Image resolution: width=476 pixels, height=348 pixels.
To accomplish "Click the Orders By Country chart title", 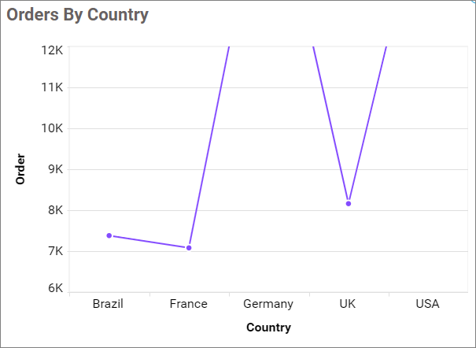I will click(x=78, y=15).
